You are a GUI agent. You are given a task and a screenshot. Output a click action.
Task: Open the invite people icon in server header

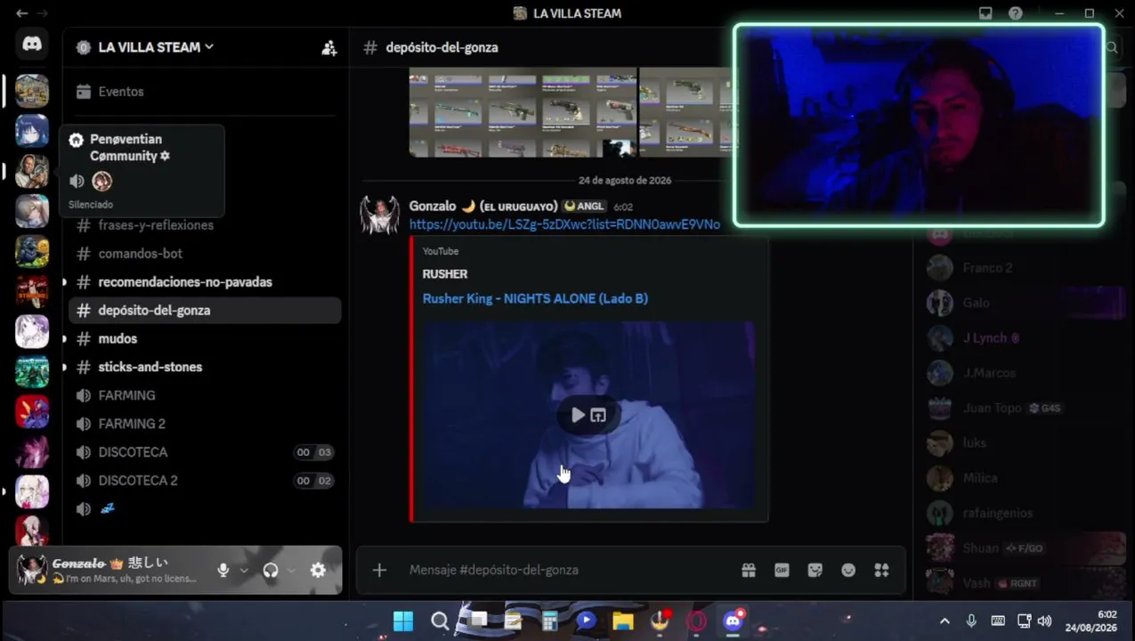[x=329, y=48]
